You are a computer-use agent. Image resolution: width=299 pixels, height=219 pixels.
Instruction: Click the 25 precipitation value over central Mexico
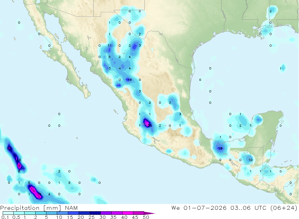[x=150, y=125]
